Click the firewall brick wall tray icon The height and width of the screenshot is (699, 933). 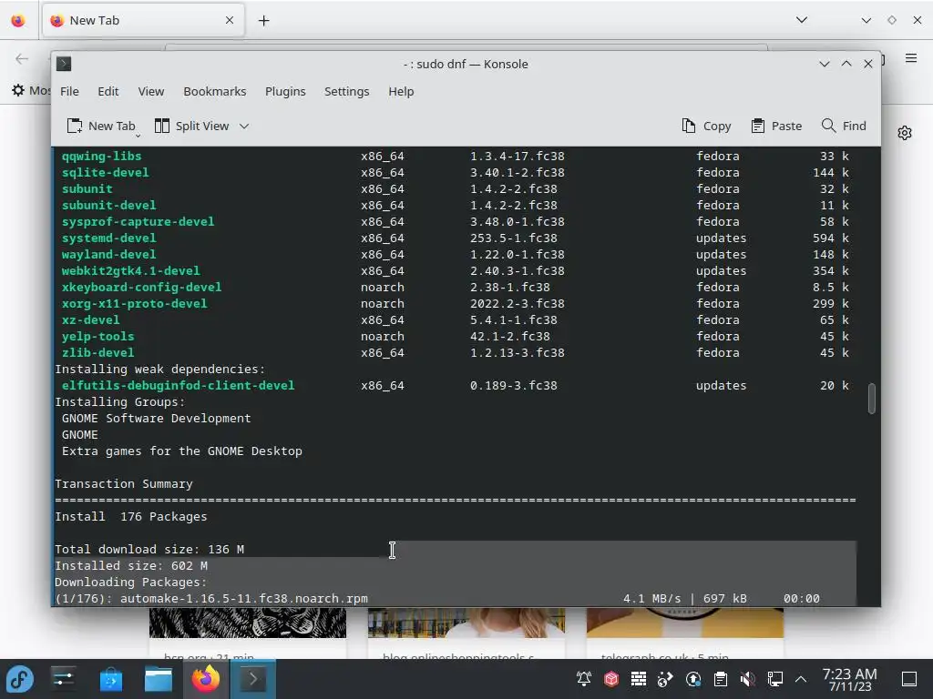tap(639, 679)
